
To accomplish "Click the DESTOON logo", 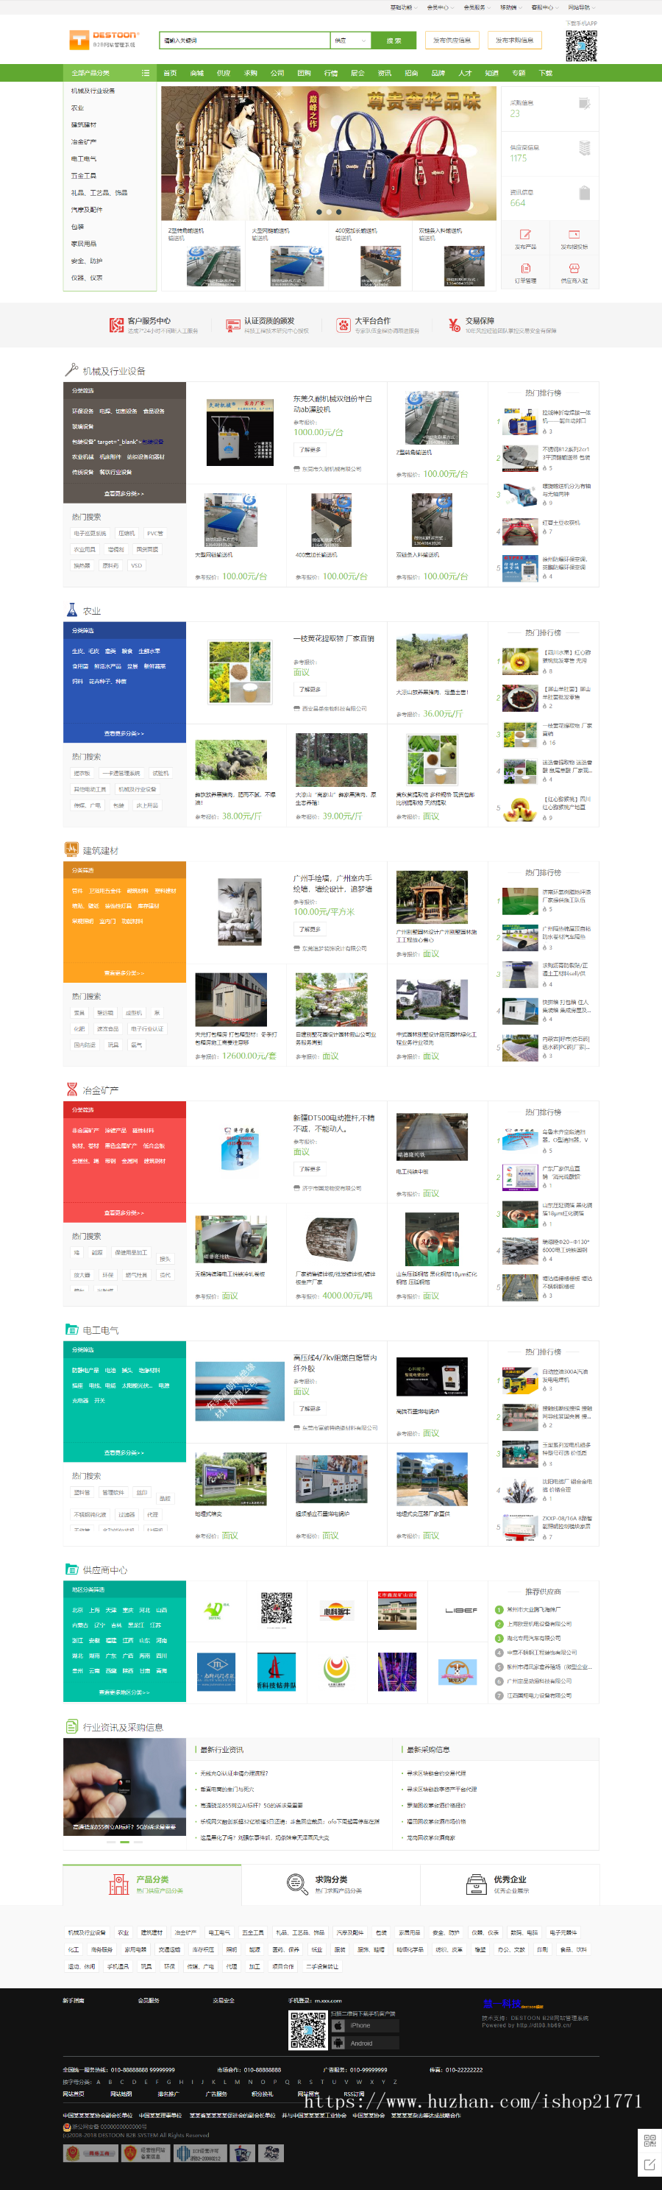I will pos(103,39).
